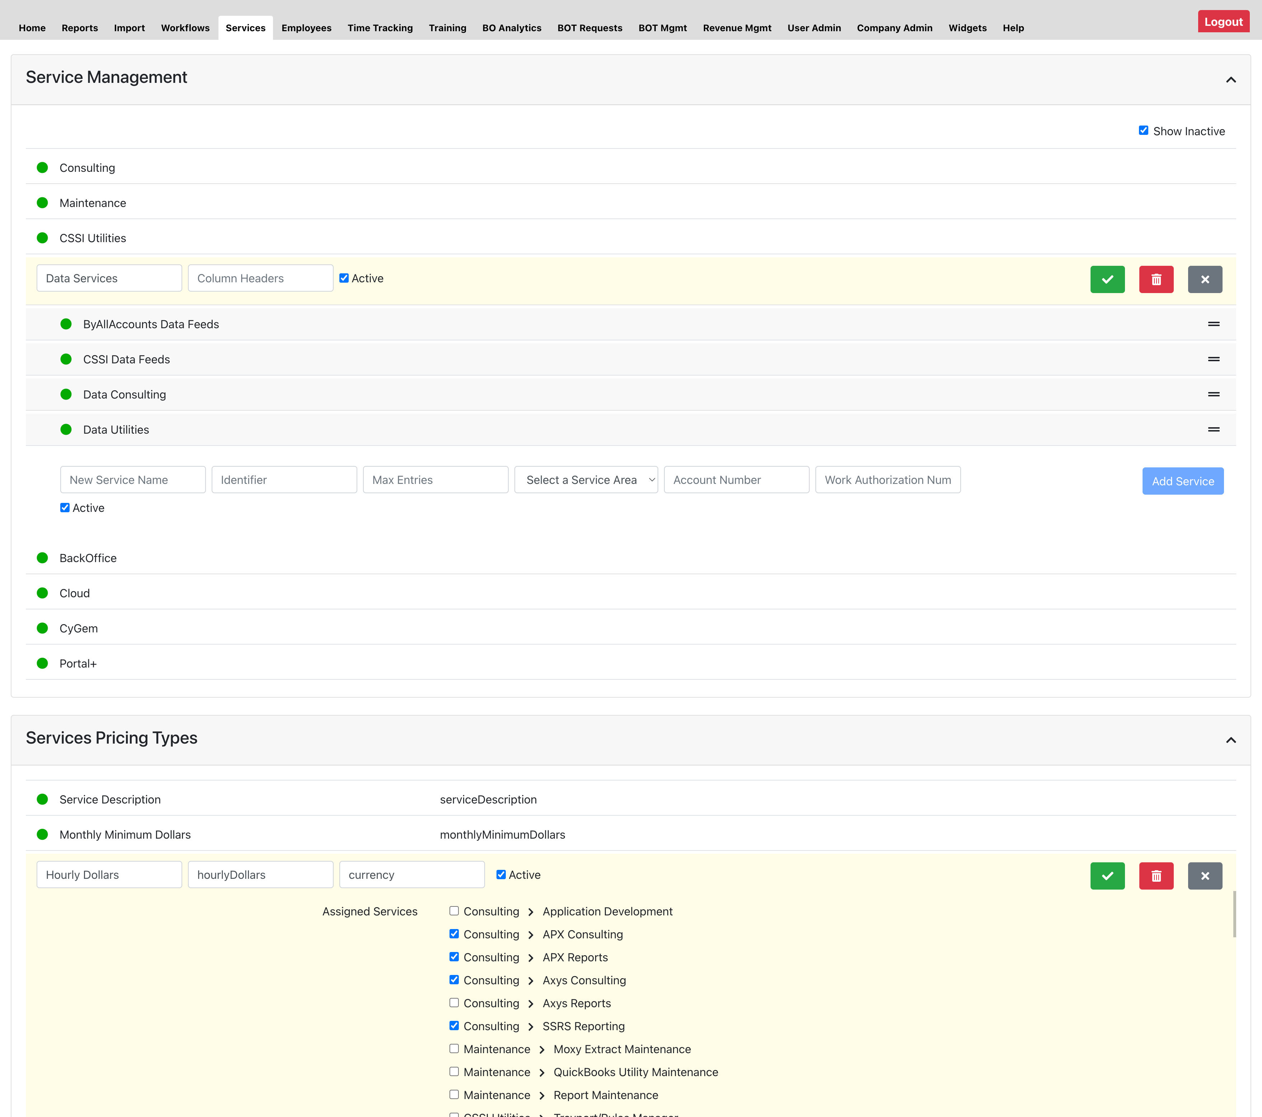Click the green save checkmark in the Data Services row
1262x1117 pixels.
point(1107,279)
